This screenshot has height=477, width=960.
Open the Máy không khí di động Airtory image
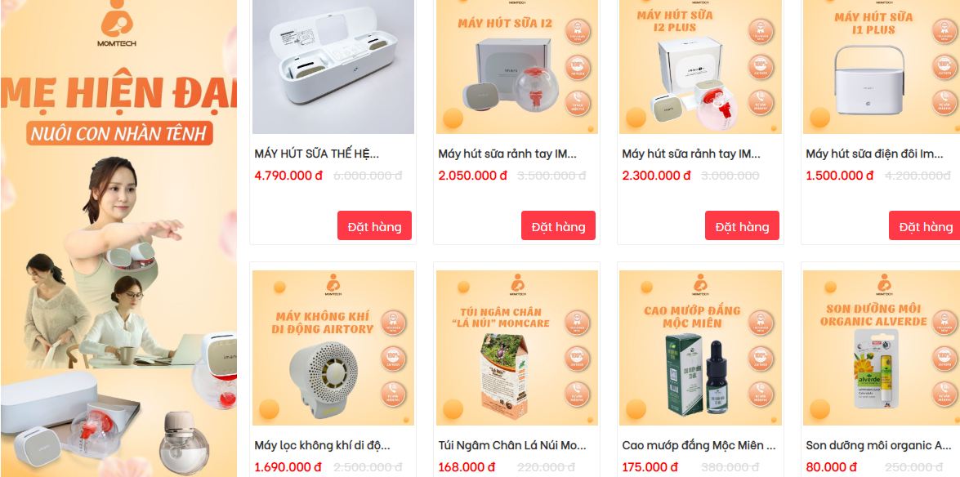[333, 348]
